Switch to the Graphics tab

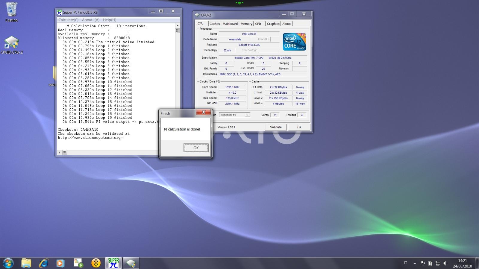click(x=273, y=24)
